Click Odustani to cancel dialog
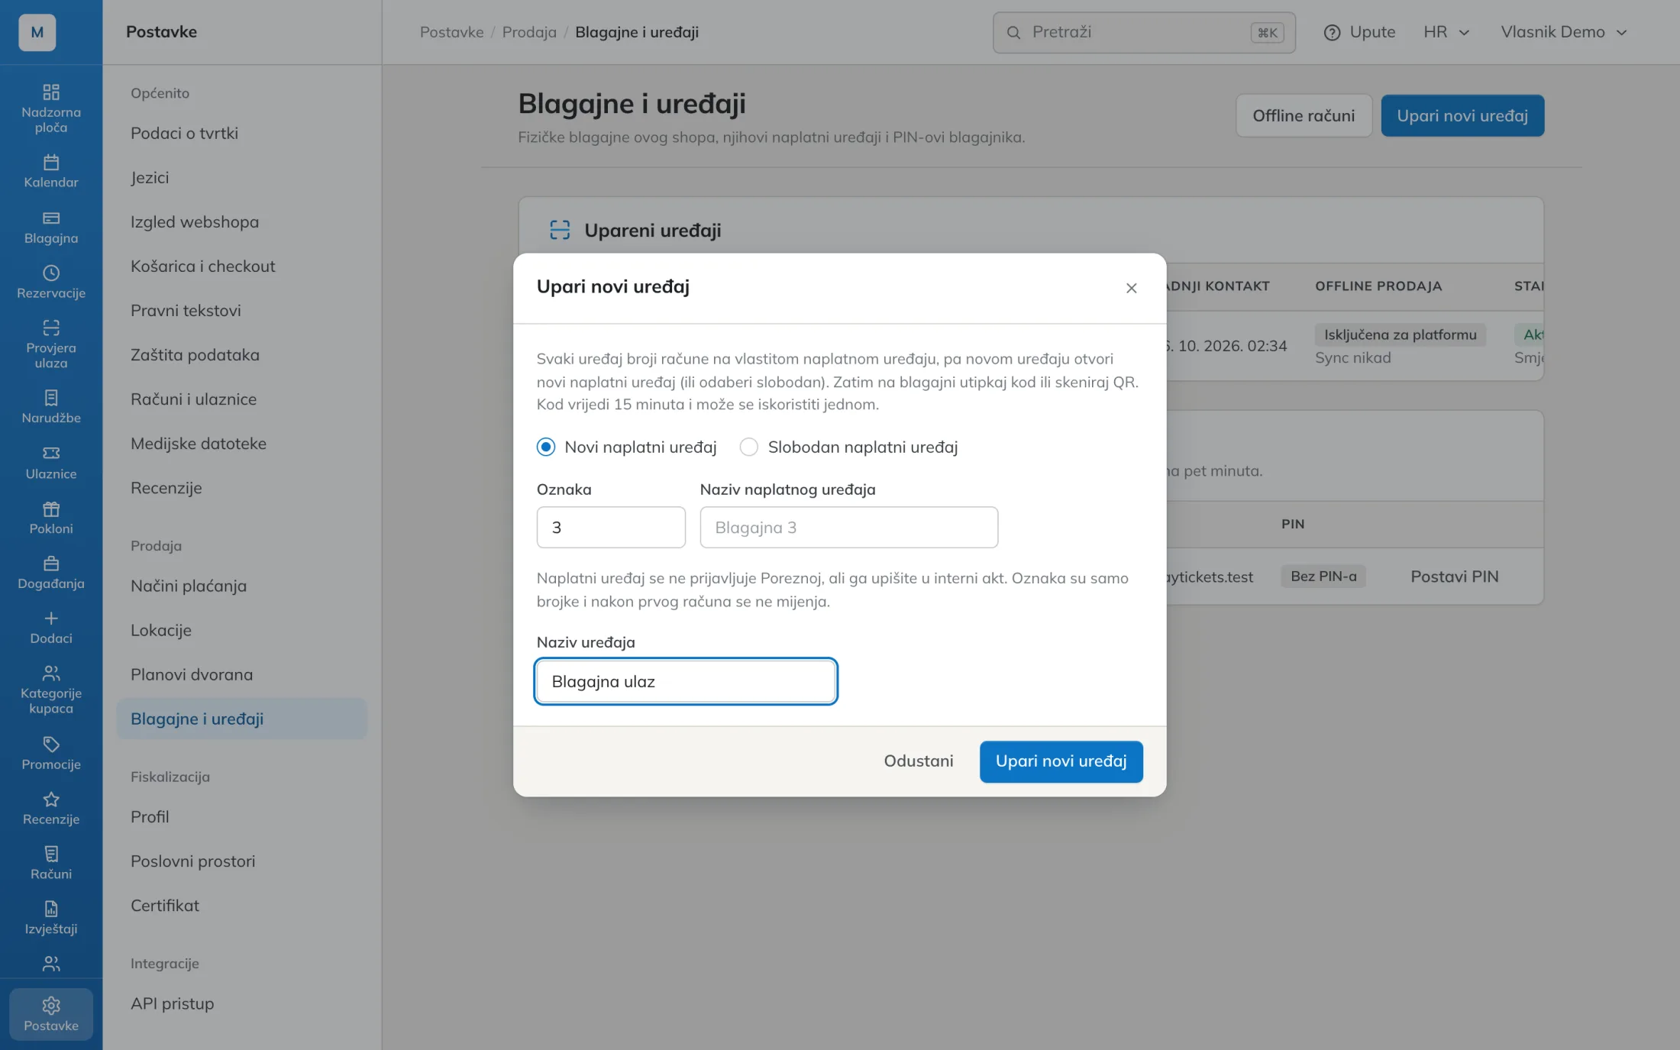Image resolution: width=1680 pixels, height=1050 pixels. (x=919, y=761)
